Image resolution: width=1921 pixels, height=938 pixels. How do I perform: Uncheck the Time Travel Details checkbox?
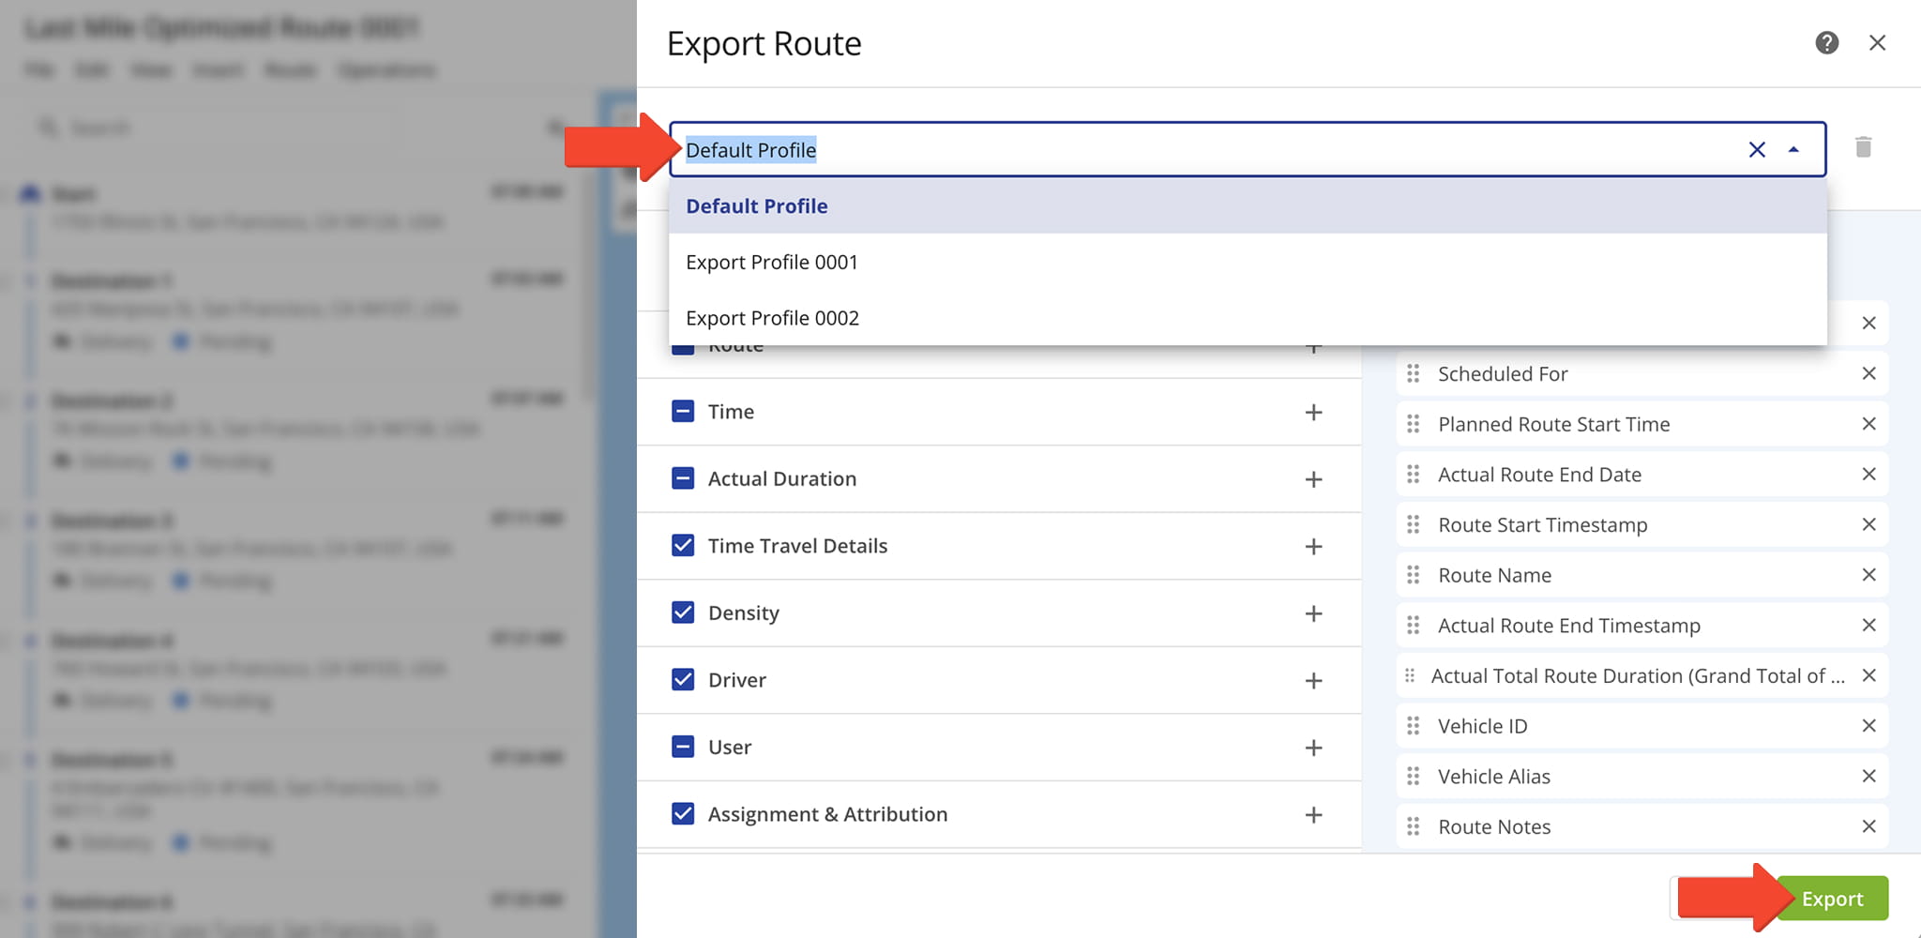[683, 546]
